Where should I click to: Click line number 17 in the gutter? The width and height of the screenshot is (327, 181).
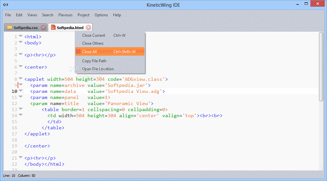[x=14, y=134]
